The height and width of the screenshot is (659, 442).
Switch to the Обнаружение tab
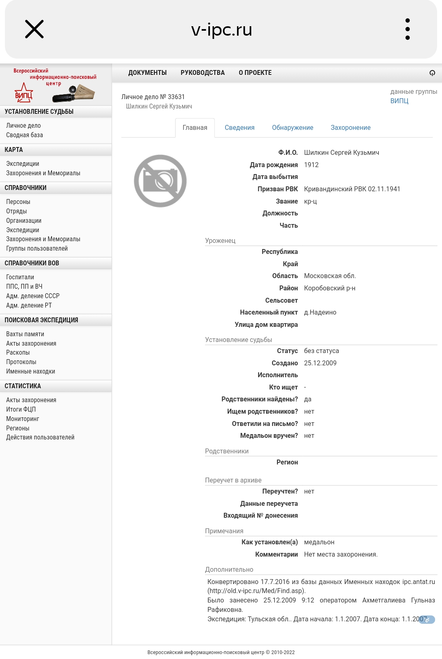click(293, 128)
